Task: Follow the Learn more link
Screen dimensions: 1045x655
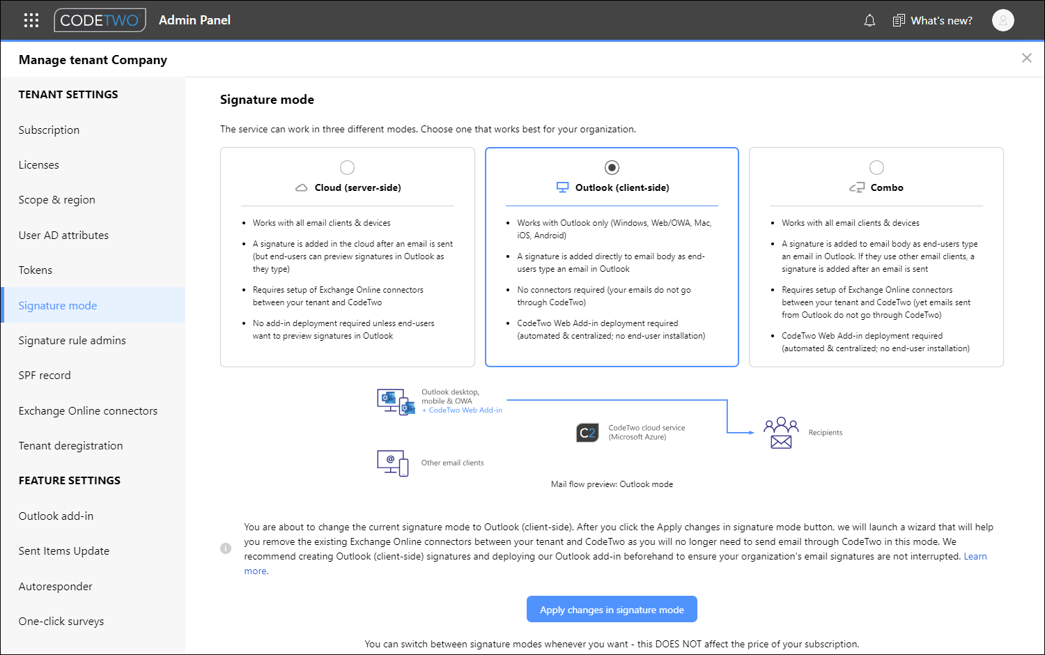Action: [x=975, y=556]
